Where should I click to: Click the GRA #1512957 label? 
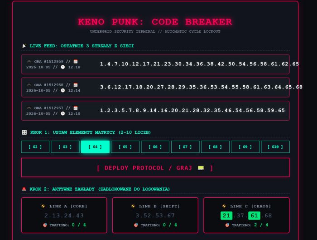[48, 108]
